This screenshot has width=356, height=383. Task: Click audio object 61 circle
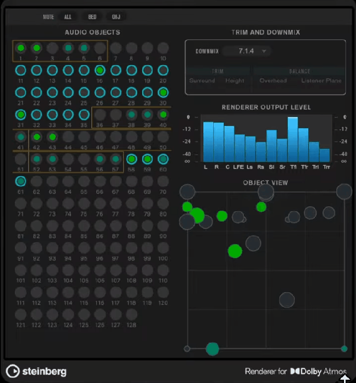tap(20, 181)
